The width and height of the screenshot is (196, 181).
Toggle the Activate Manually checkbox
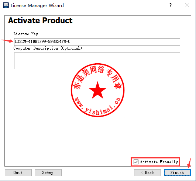136,162
